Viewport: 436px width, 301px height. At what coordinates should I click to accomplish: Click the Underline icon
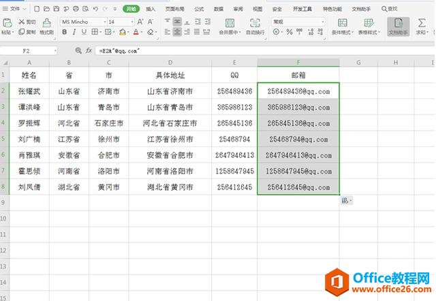[84, 32]
